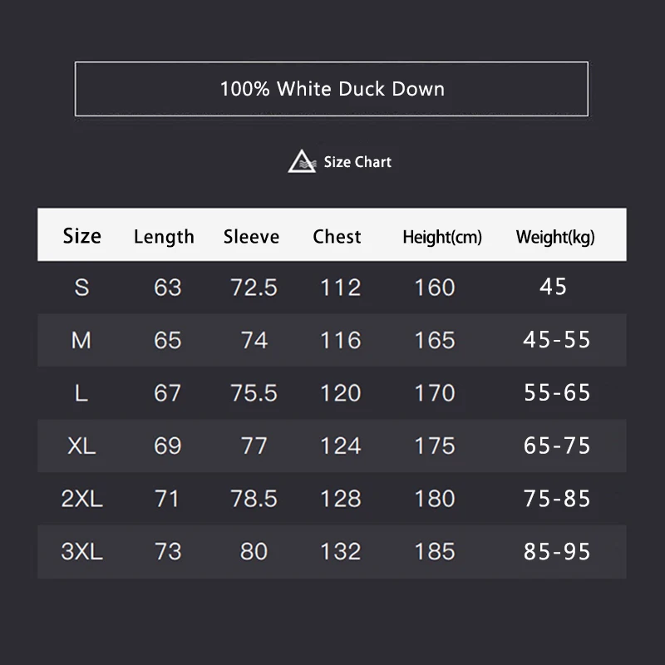
Task: Click the Size Chart title text
Action: tap(357, 162)
